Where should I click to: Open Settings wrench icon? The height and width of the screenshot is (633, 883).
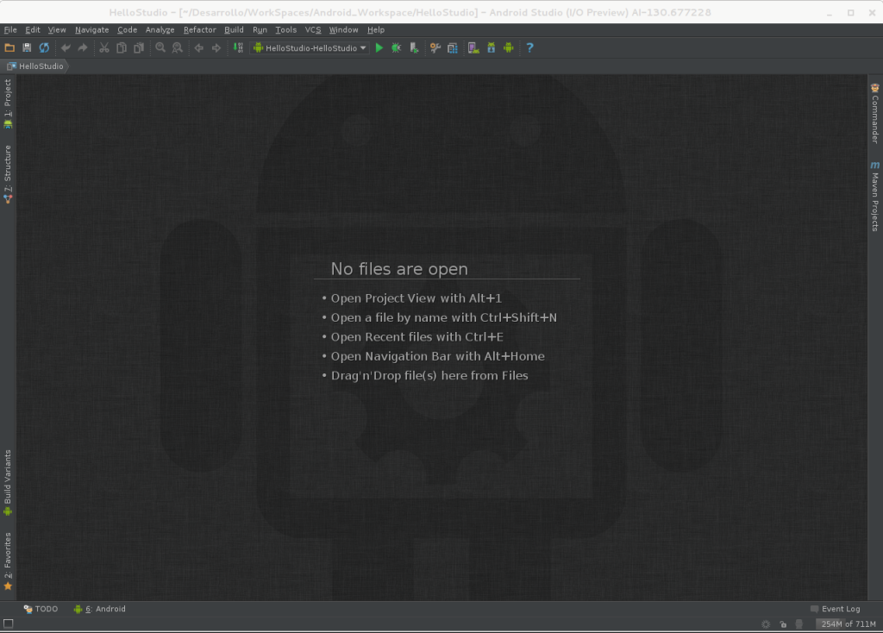coord(435,48)
